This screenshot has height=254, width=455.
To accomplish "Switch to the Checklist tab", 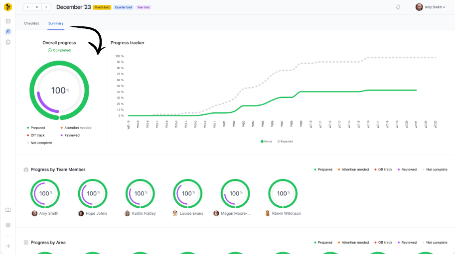I will coord(31,23).
